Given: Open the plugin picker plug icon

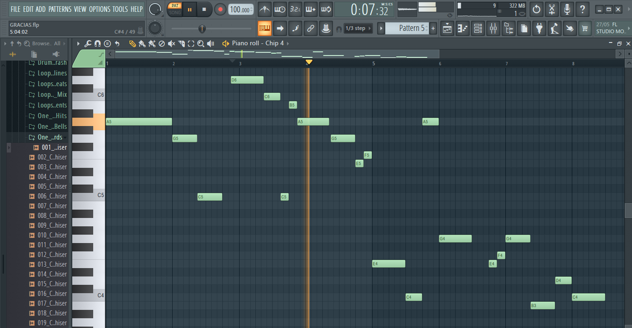Looking at the screenshot, I should pos(539,28).
